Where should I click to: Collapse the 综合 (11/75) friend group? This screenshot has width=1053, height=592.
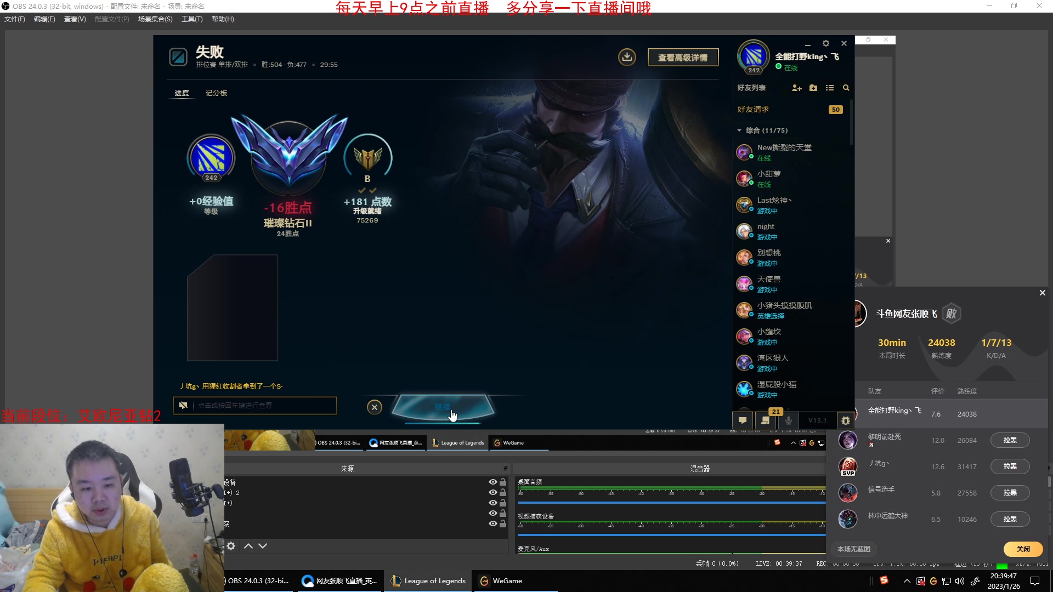[739, 130]
